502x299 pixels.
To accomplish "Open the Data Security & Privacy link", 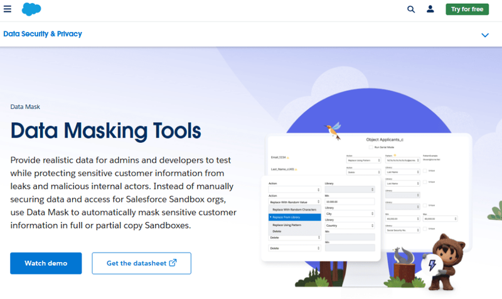I will [43, 34].
